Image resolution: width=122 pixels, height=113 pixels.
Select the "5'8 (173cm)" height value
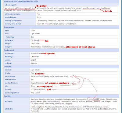(35, 43)
